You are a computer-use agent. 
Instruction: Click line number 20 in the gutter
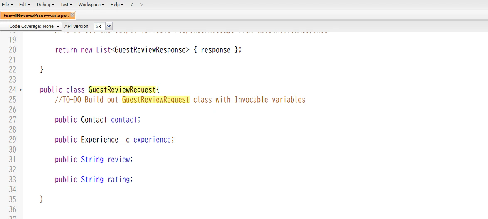click(x=12, y=50)
